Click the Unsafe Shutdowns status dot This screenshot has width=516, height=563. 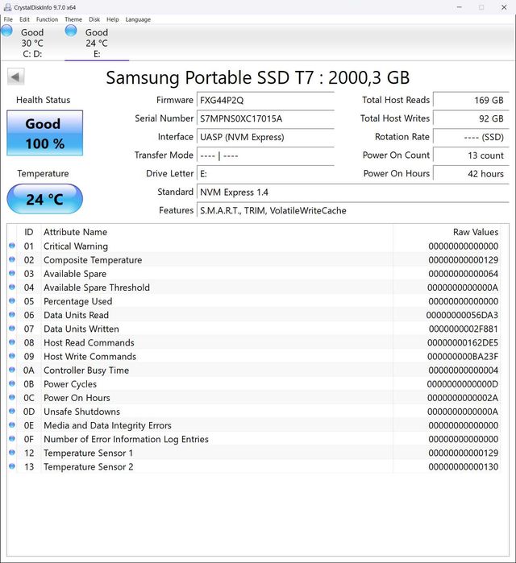point(12,411)
